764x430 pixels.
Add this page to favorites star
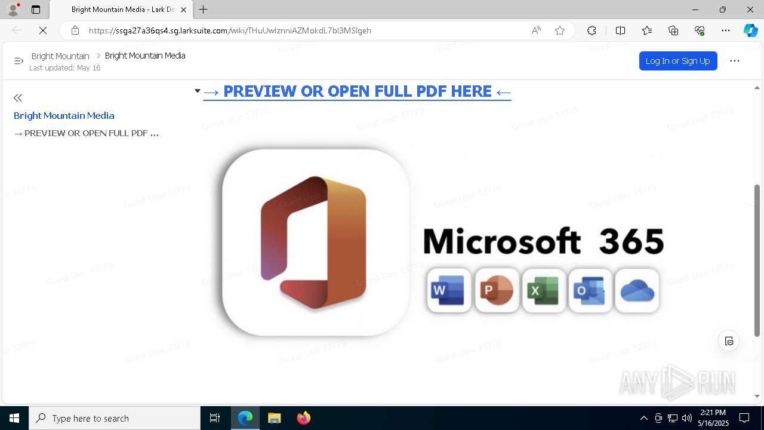(560, 30)
